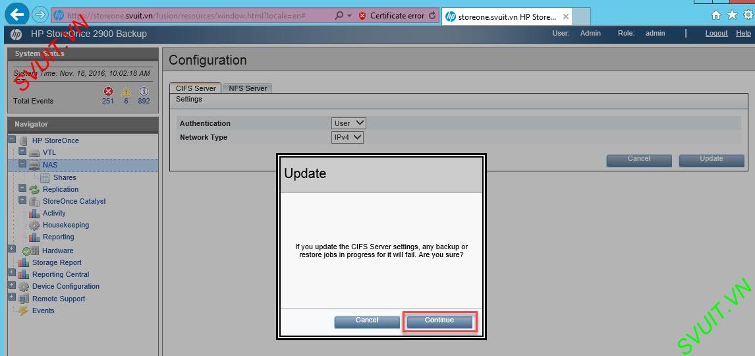Select Housekeeping in the navigator
Viewport: 755px width, 356px height.
(x=65, y=225)
